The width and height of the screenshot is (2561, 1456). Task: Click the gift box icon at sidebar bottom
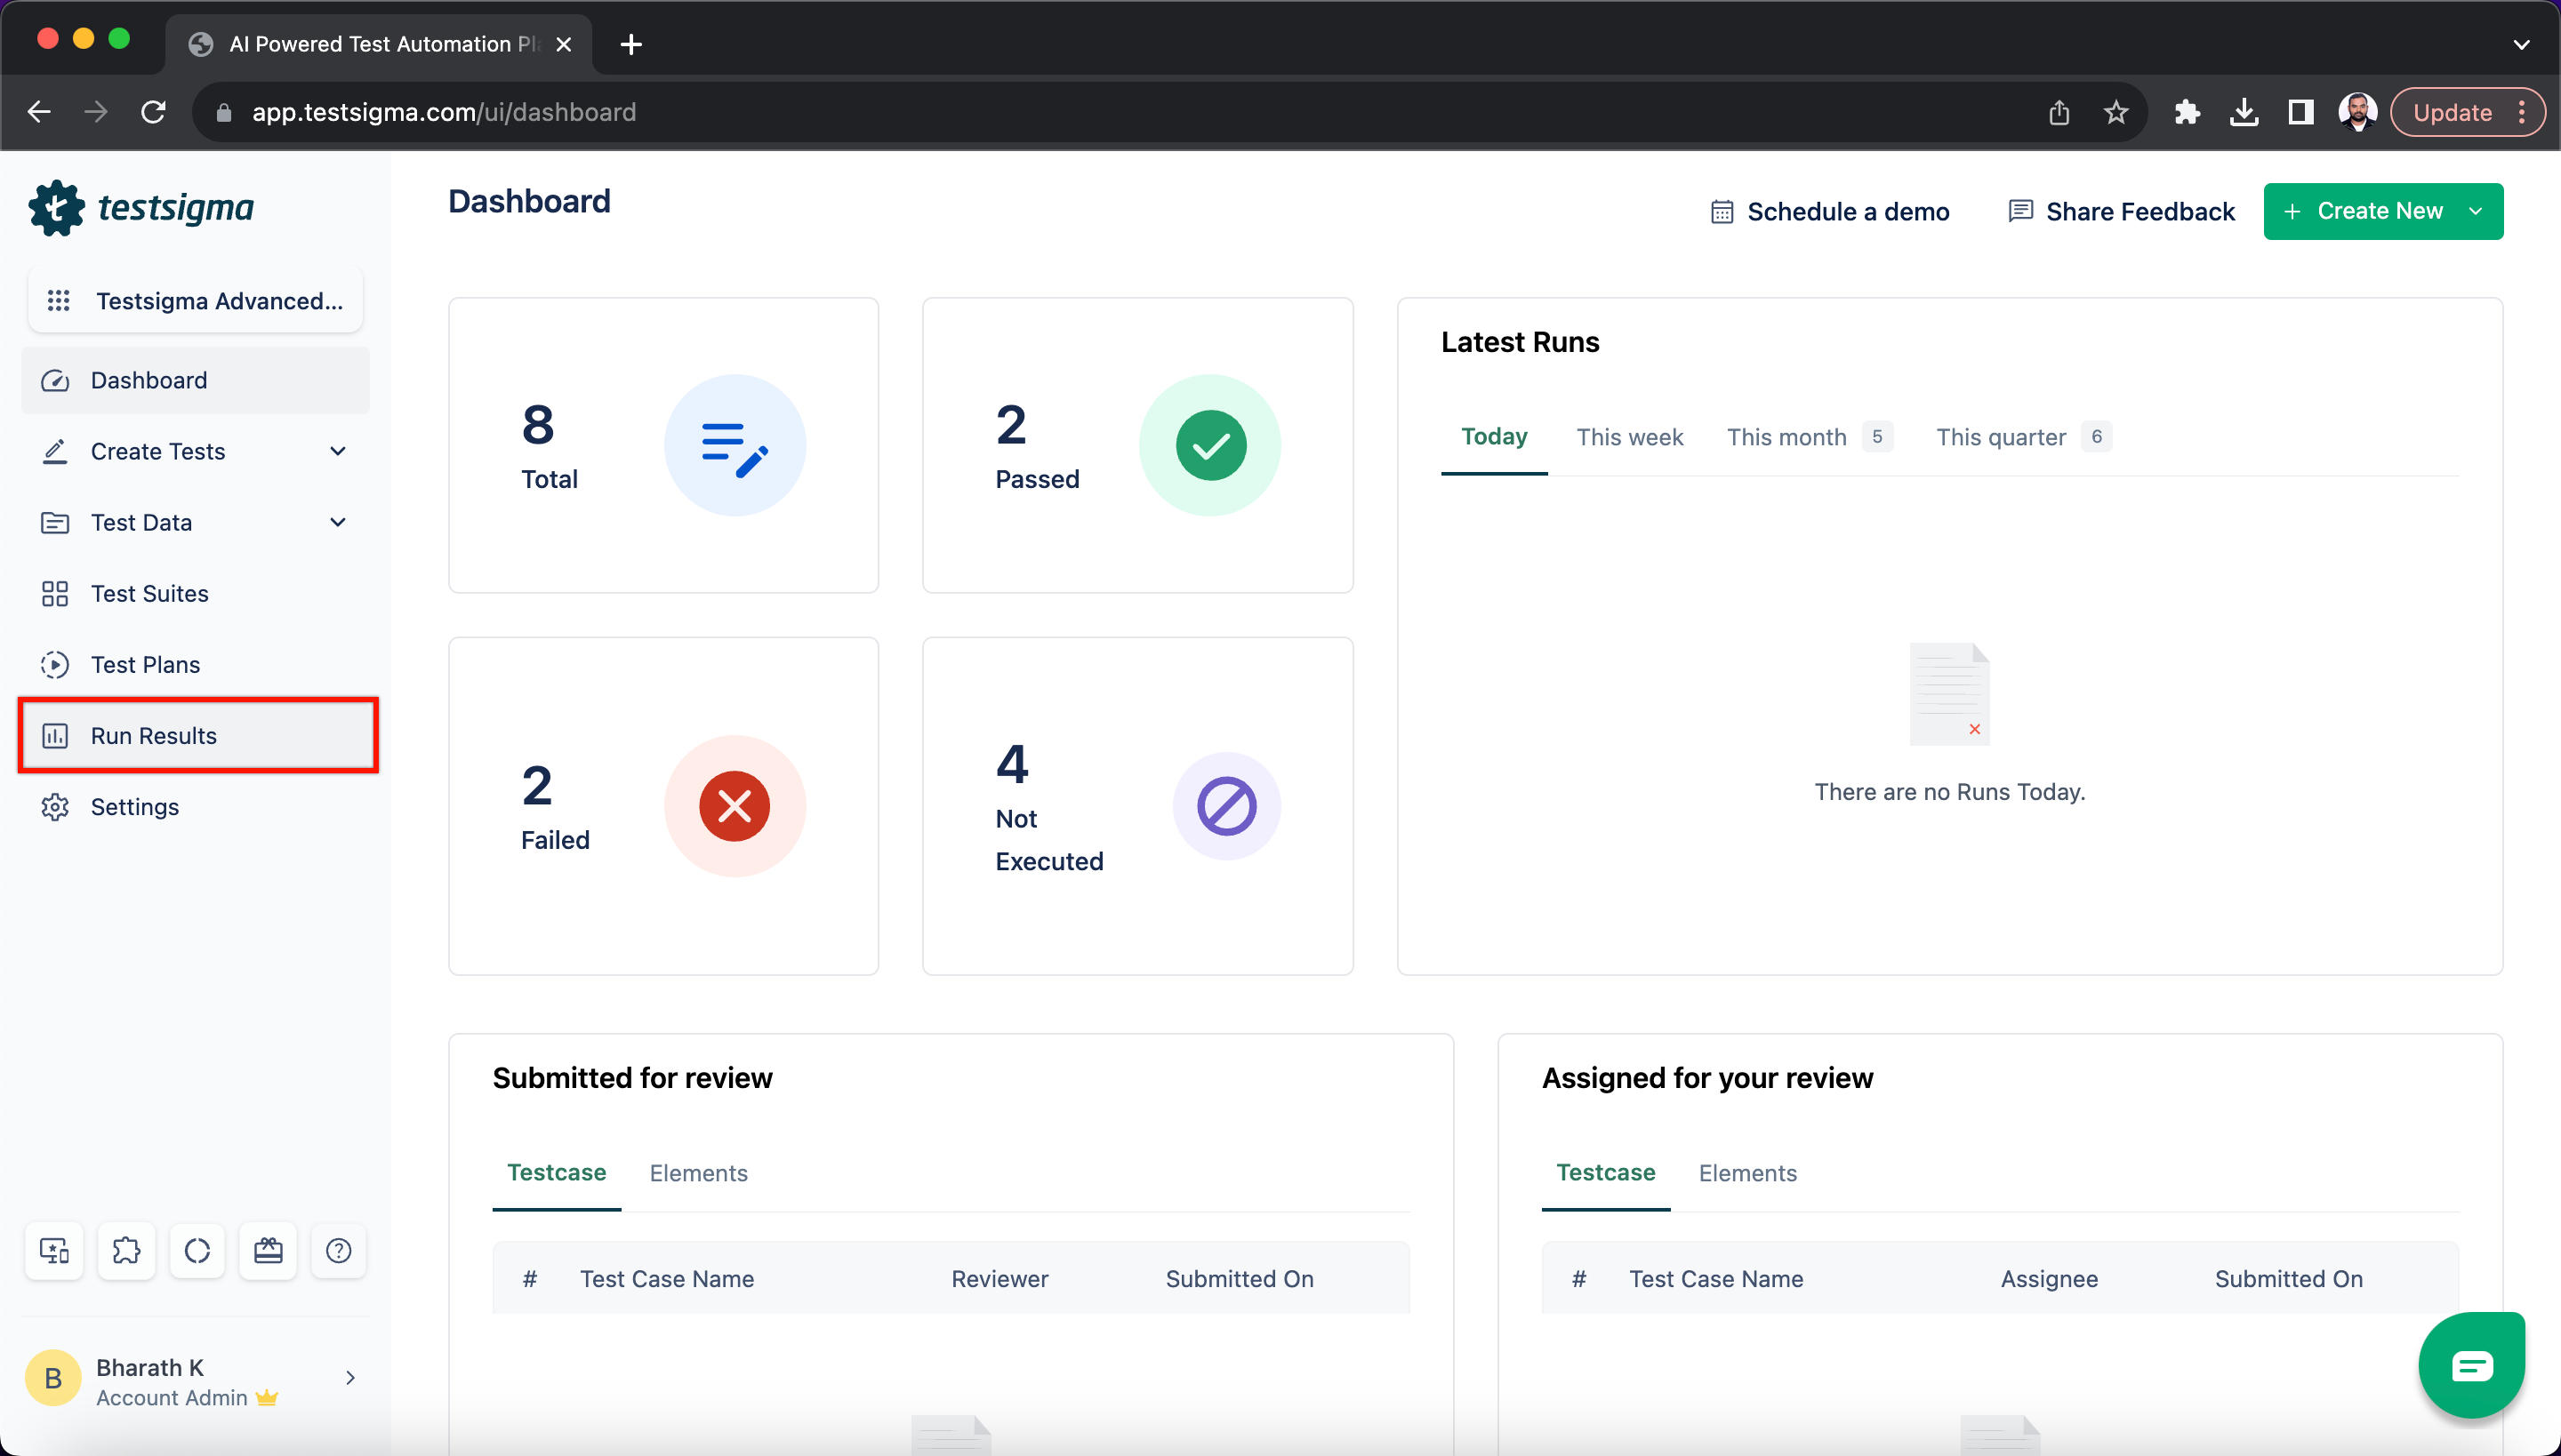click(269, 1250)
